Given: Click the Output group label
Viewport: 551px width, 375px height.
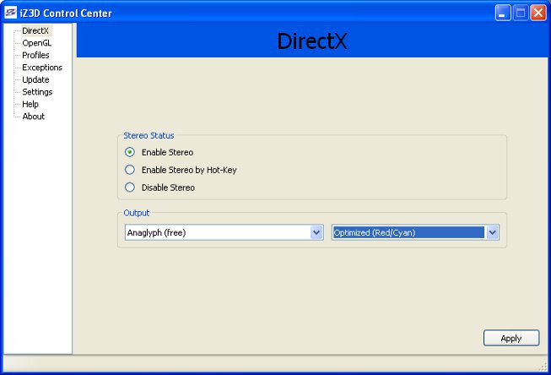Looking at the screenshot, I should pos(137,213).
